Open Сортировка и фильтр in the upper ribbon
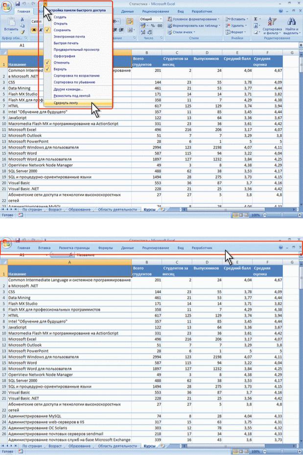303x455 pixels. click(x=272, y=26)
